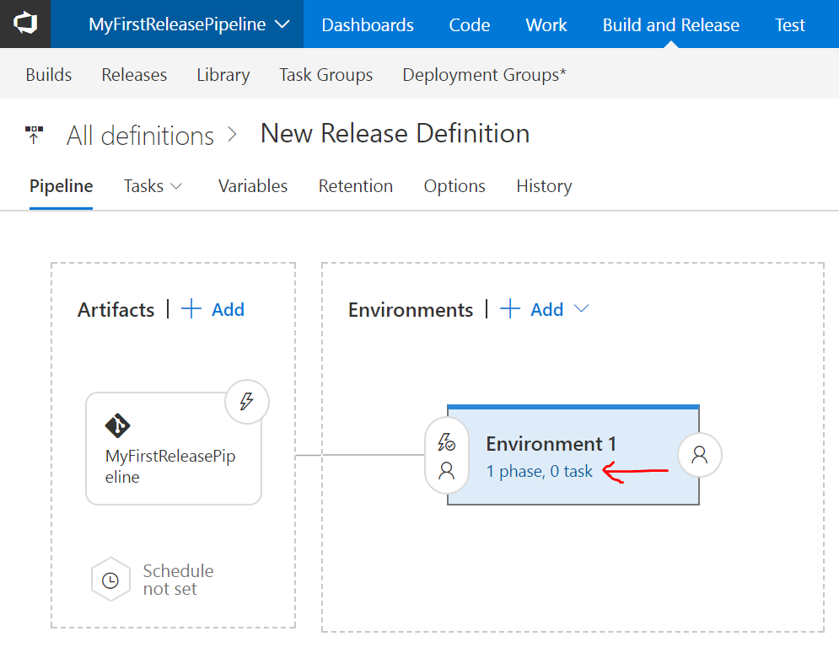Open the Code hub menu
839x647 pixels.
pos(470,24)
